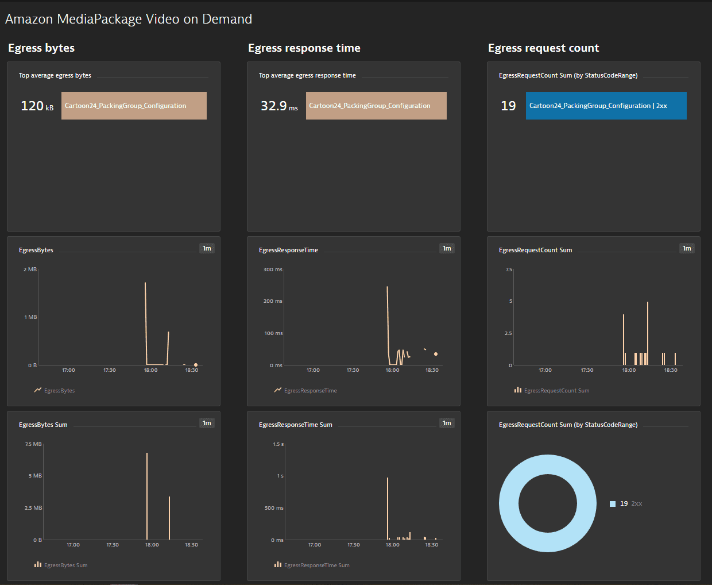Click the EgressResponseTime chart title

tap(288, 250)
